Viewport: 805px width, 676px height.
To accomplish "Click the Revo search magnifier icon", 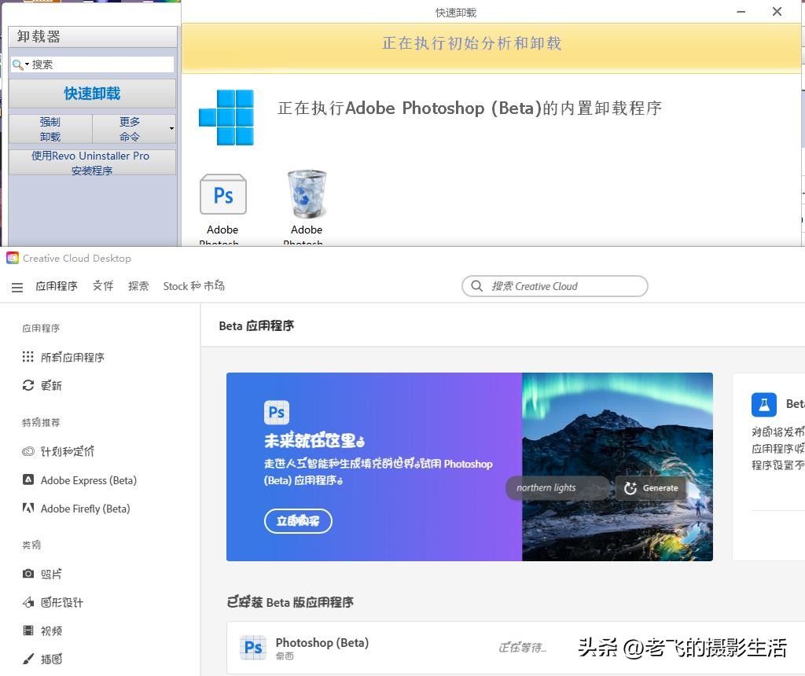I will pos(17,64).
